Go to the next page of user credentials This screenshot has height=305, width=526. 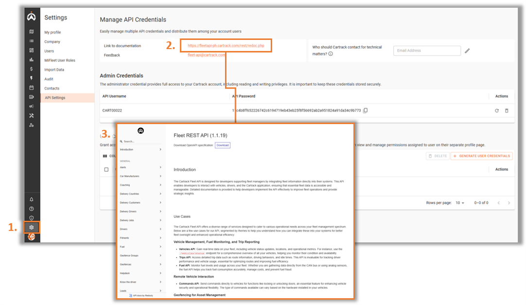click(x=509, y=203)
